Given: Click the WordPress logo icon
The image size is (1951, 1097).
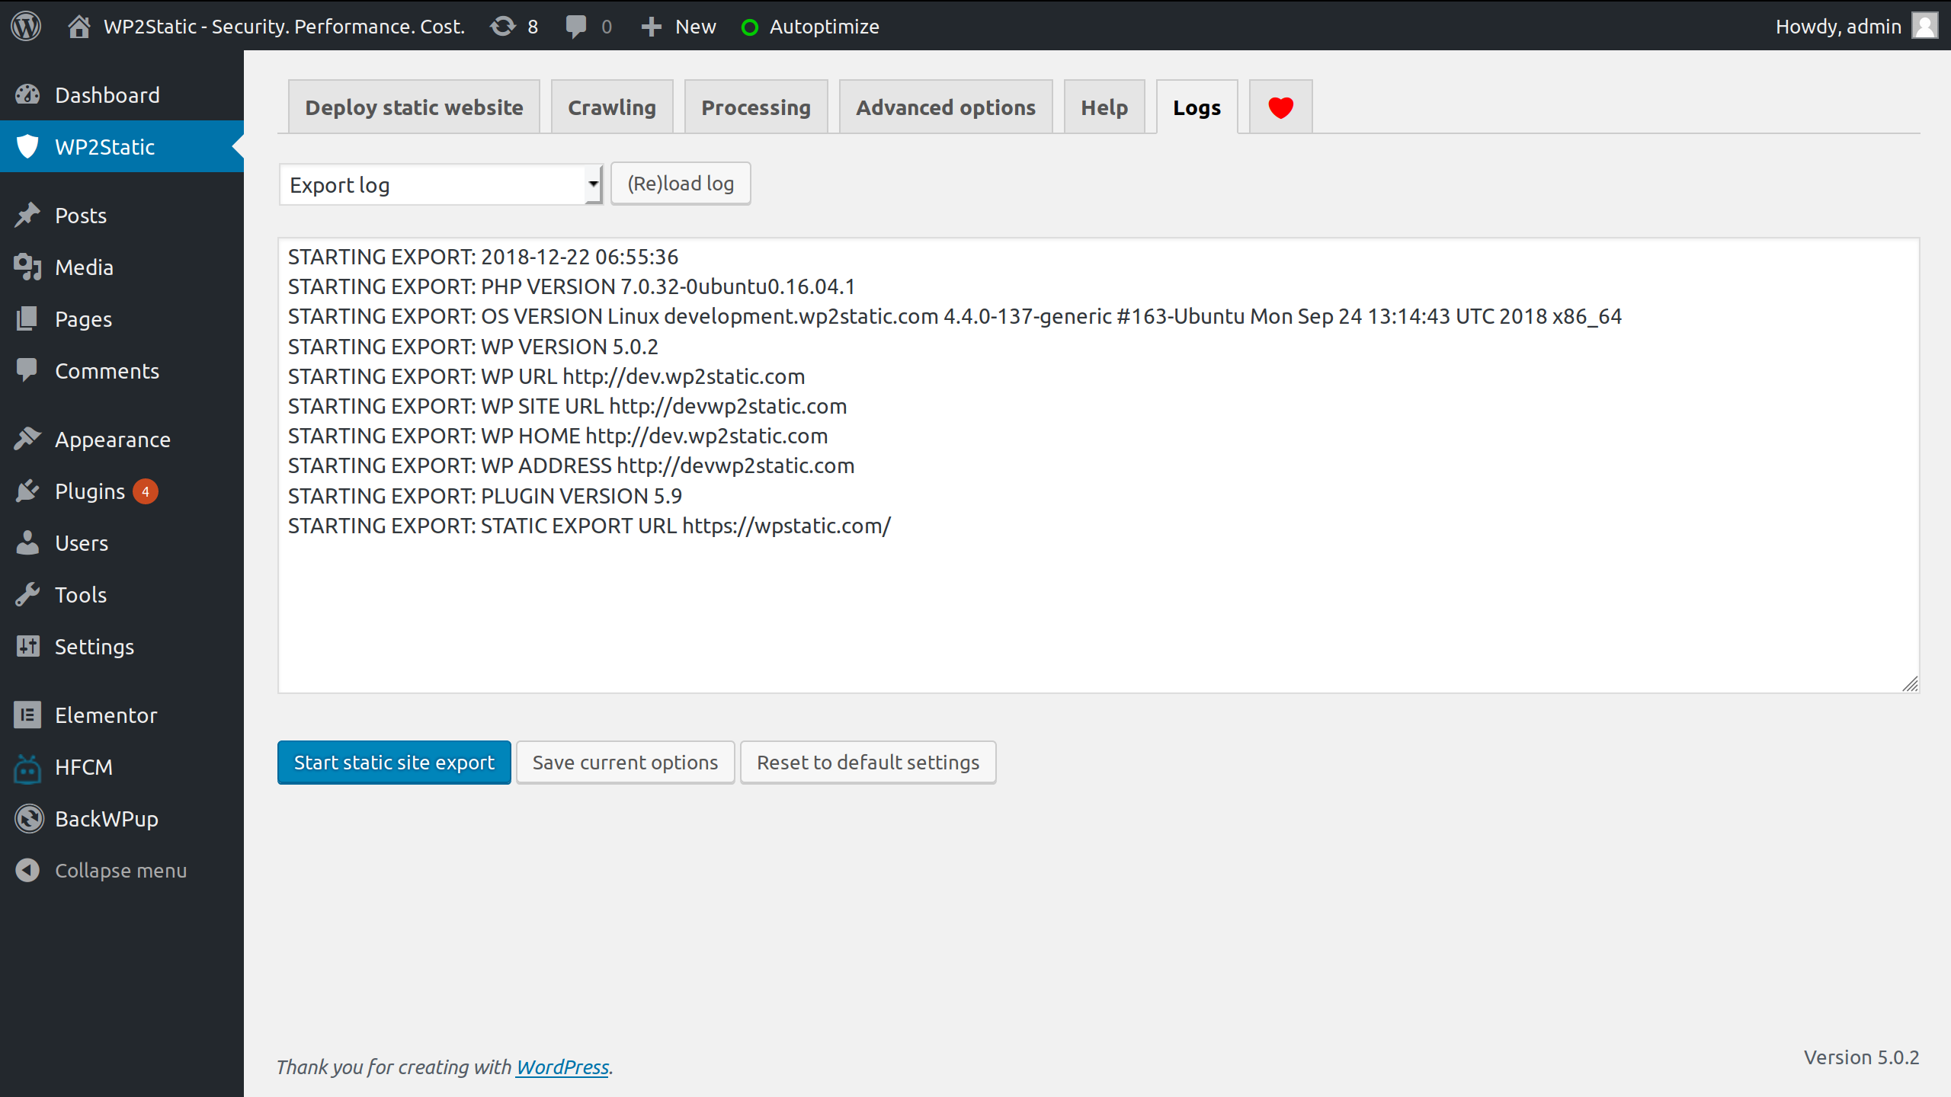Looking at the screenshot, I should (x=26, y=26).
